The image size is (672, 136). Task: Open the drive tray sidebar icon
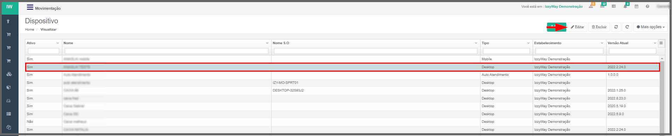click(x=9, y=101)
